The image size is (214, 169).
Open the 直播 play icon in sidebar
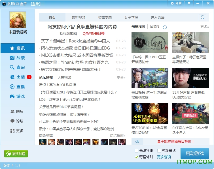click(12, 87)
